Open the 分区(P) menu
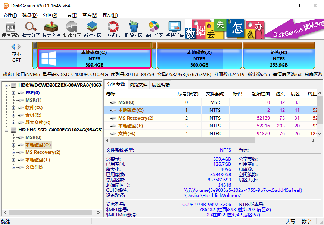The height and width of the screenshot is (225, 324). click(50, 15)
